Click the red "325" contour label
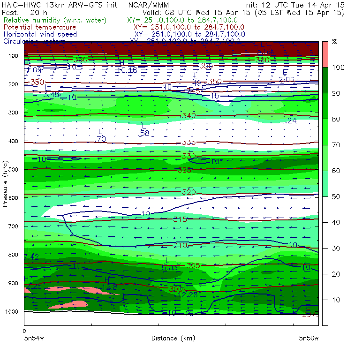The image size is (347, 347). point(185,170)
